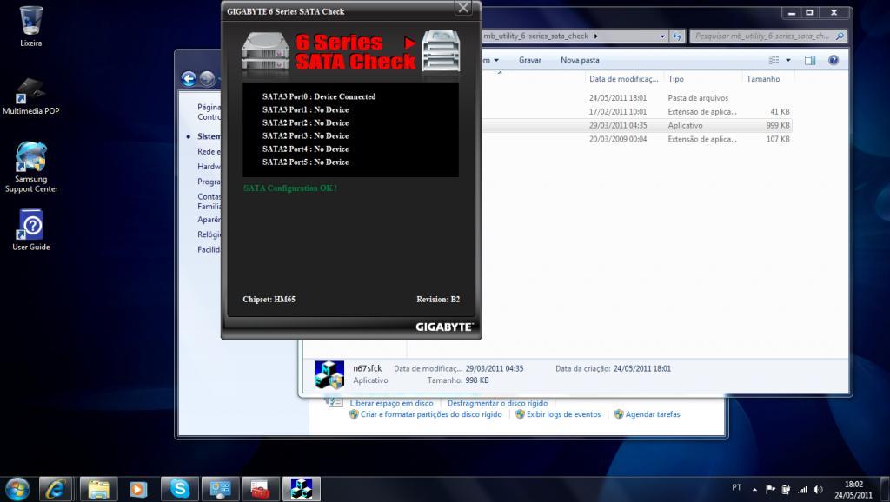Open Agendar tarefas link
Viewport: 890px width, 502px height.
652,414
